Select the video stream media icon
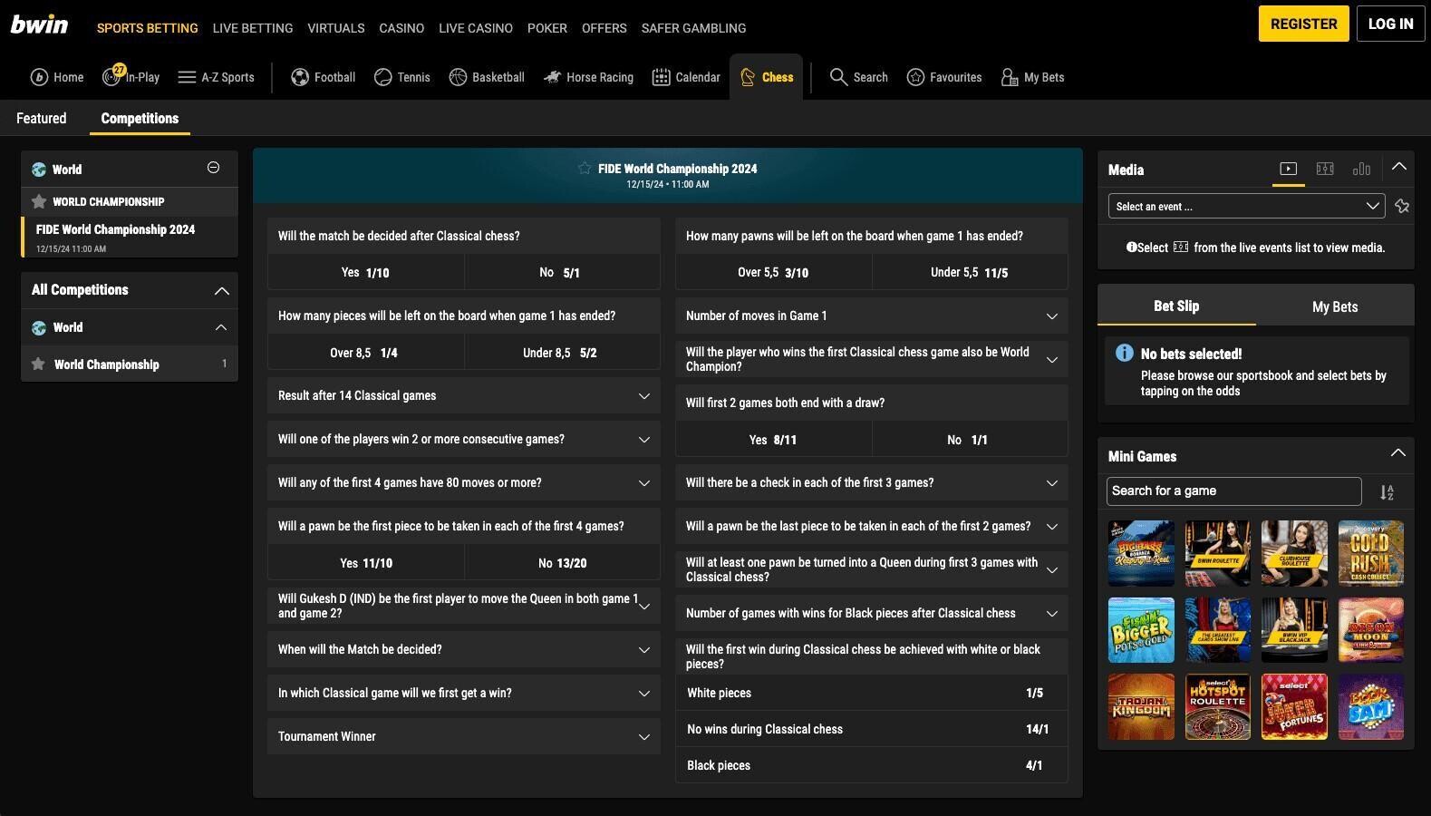1431x816 pixels. [1288, 169]
